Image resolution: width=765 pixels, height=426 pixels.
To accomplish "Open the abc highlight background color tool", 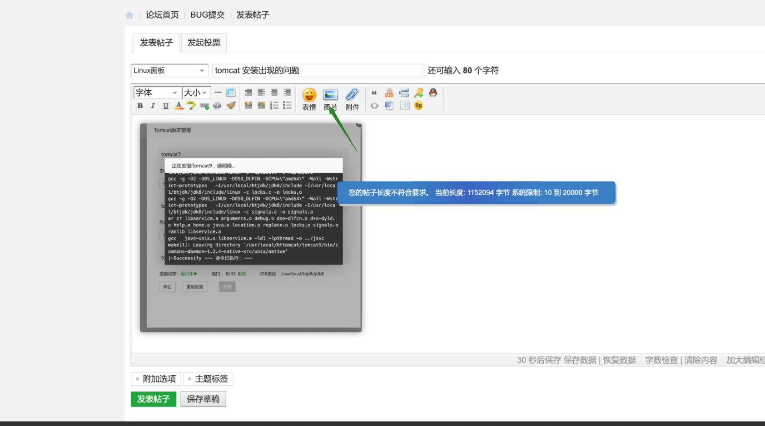I will [192, 106].
